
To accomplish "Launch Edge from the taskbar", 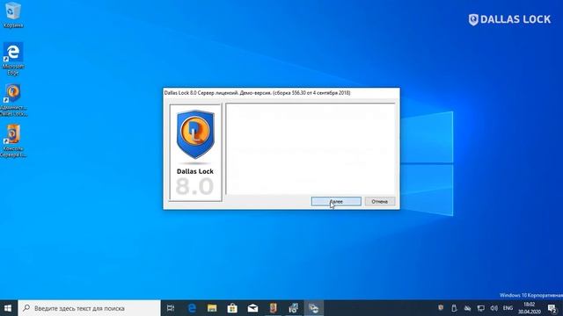I will [x=192, y=308].
